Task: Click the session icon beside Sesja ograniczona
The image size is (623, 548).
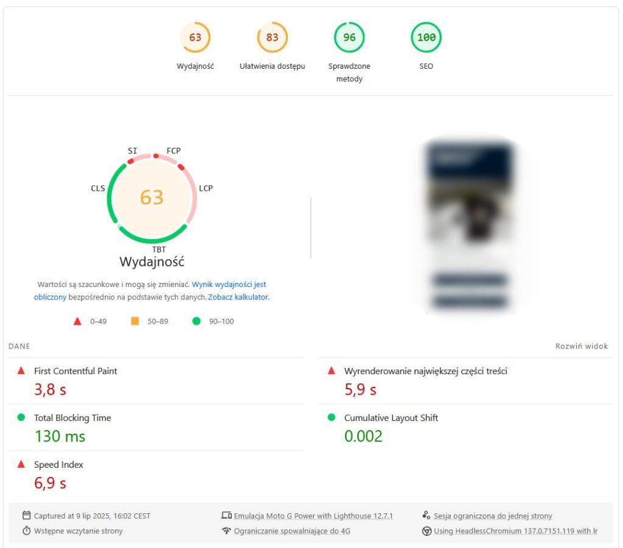Action: tap(426, 515)
